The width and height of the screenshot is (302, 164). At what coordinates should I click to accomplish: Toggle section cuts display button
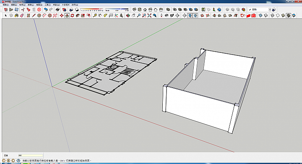(195, 16)
